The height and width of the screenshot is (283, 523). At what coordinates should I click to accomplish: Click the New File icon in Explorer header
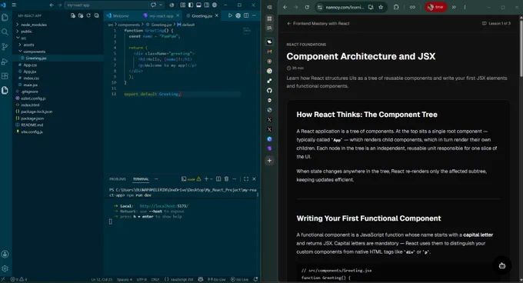[73, 15]
